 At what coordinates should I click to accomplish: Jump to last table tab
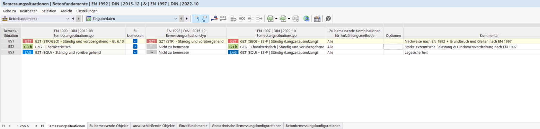coord(42,126)
